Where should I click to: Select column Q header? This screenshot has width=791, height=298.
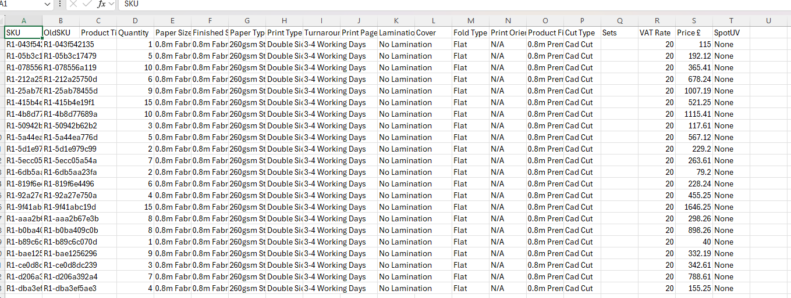(x=619, y=21)
